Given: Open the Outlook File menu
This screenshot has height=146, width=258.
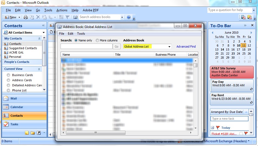Looking at the screenshot, I should pyautogui.click(x=8, y=10).
